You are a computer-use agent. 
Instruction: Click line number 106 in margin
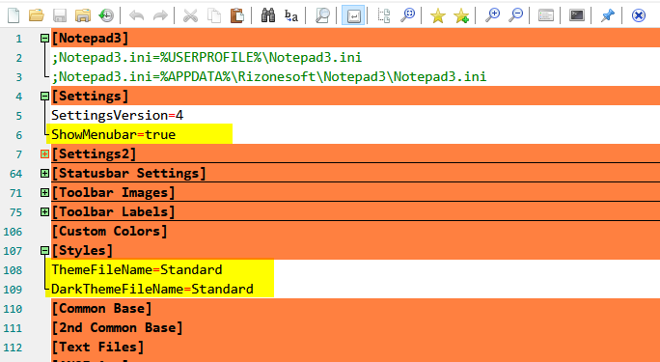(13, 232)
